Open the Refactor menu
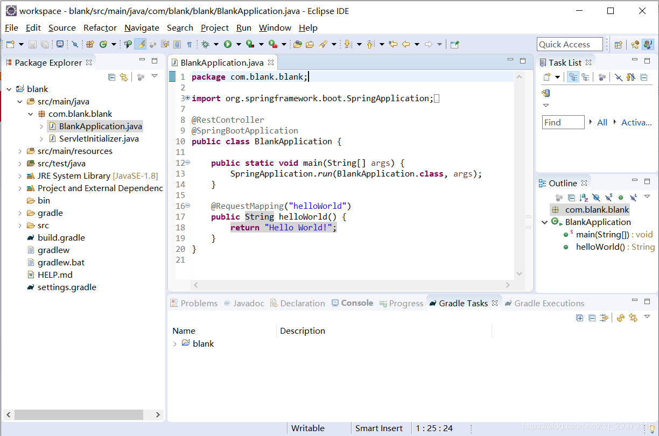 click(x=100, y=27)
